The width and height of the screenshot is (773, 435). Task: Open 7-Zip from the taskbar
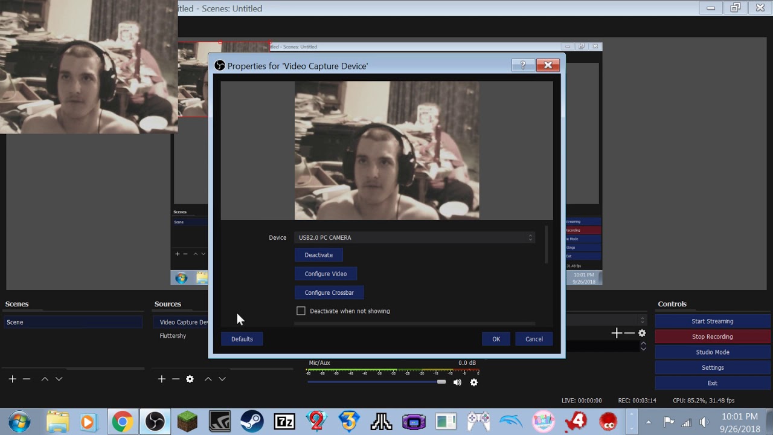pos(284,421)
